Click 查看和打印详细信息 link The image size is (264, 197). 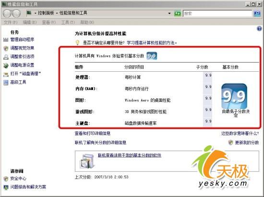click(93, 133)
